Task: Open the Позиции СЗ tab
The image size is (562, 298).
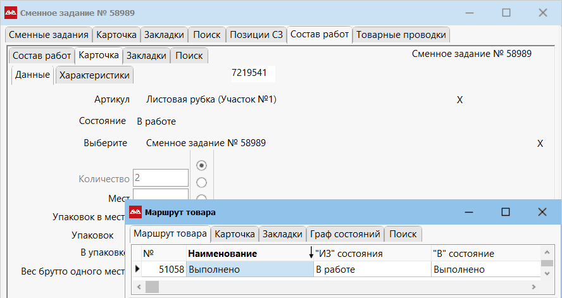Action: coord(256,35)
